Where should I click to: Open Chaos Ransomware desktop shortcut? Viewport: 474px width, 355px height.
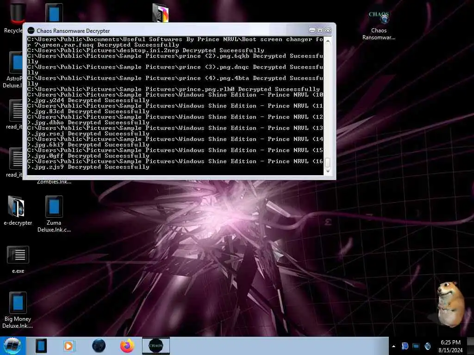(379, 25)
